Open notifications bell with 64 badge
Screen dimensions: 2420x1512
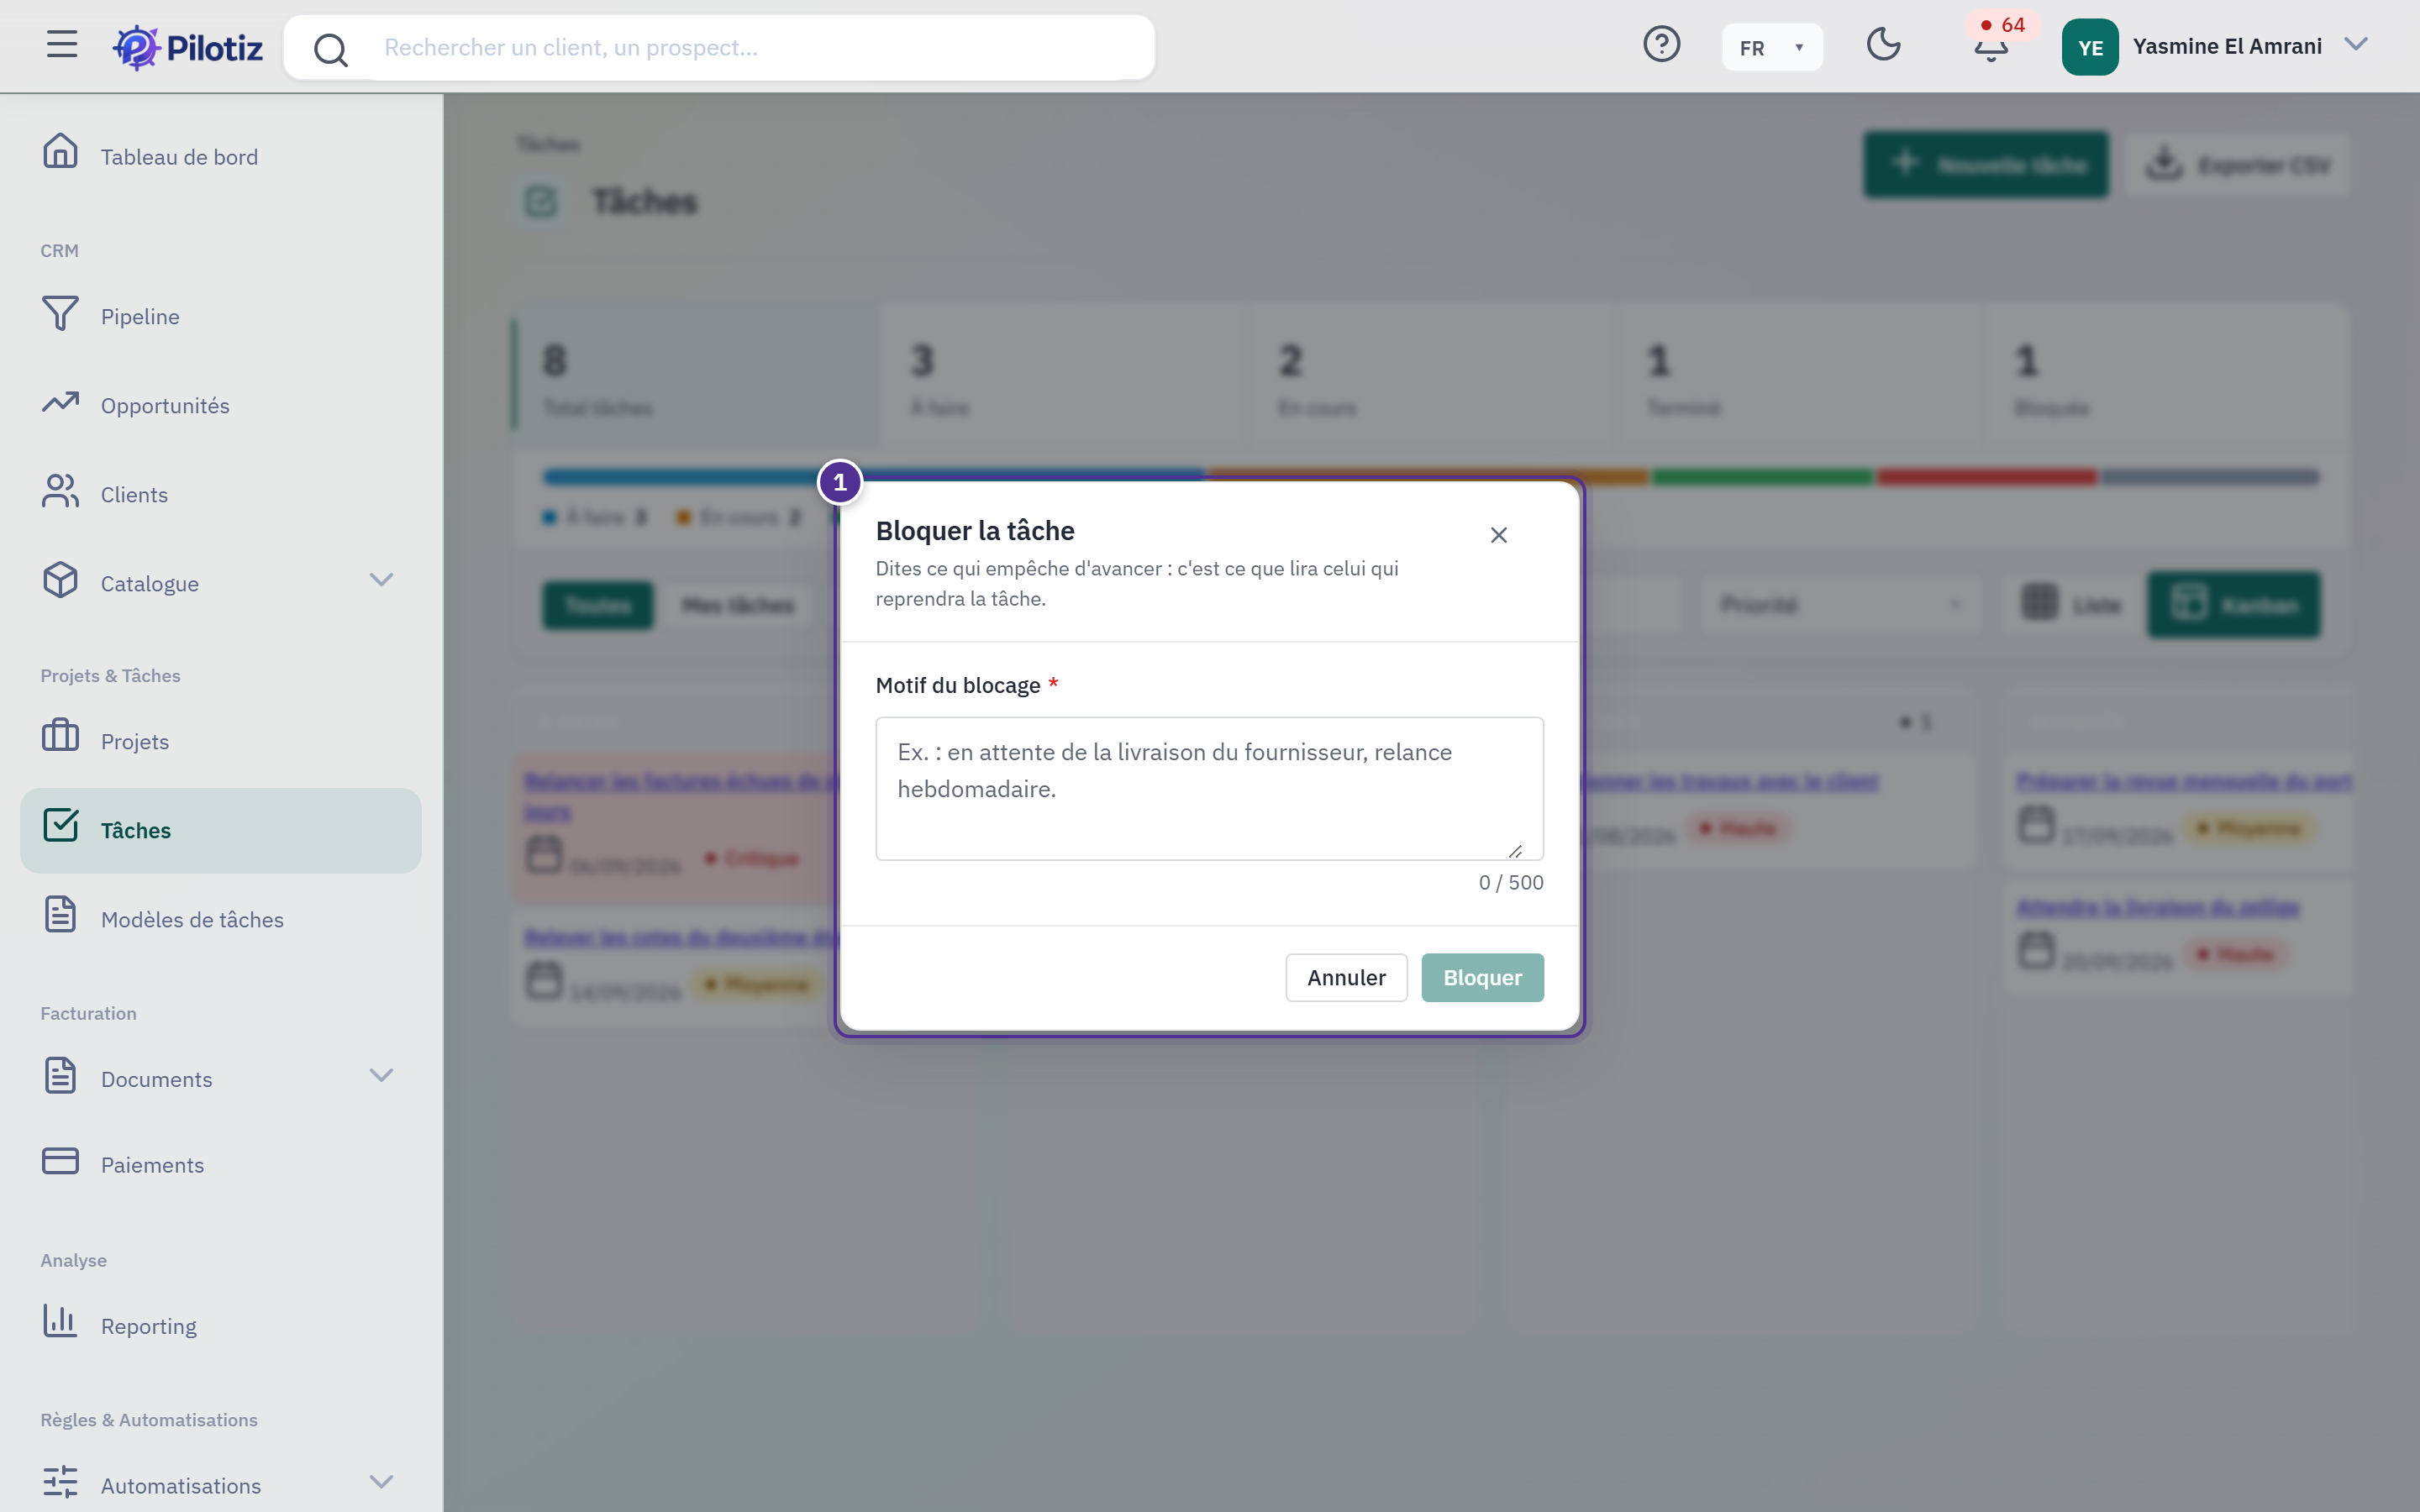point(1991,45)
